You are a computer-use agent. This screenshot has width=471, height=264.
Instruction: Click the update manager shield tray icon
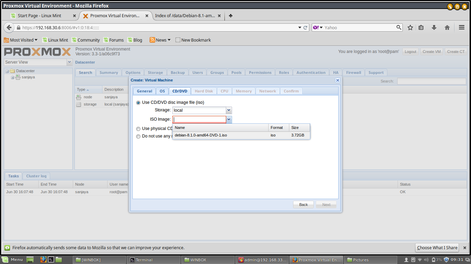(446, 260)
